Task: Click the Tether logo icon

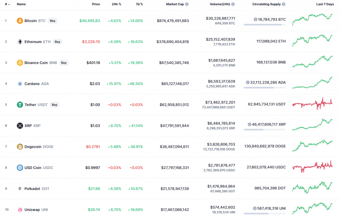Action: coord(20,105)
